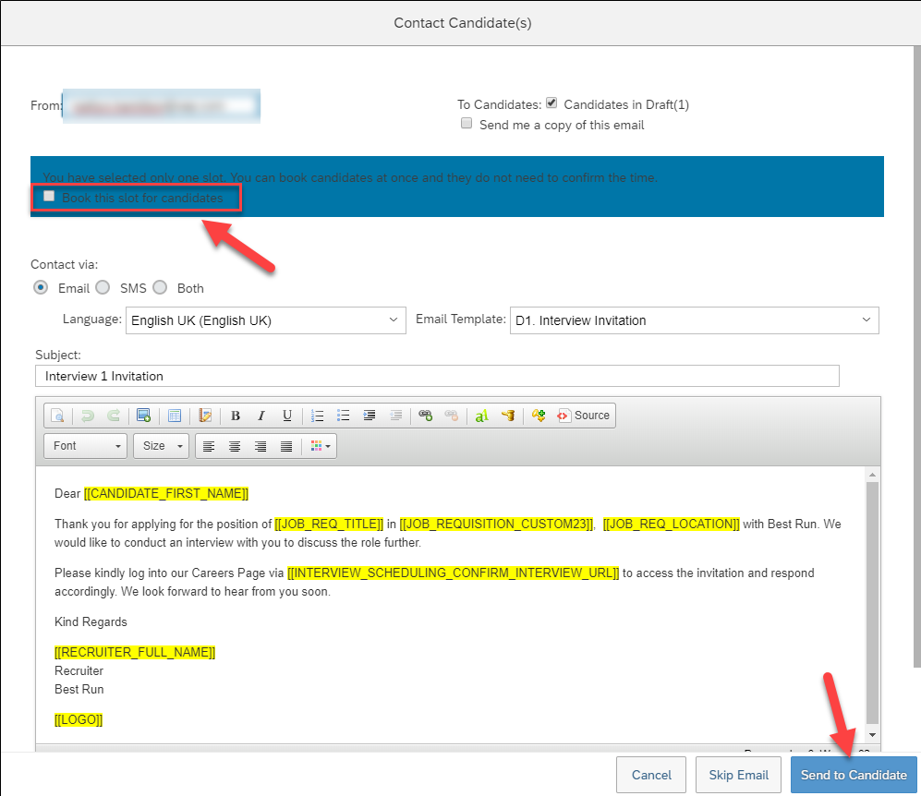Select Both as contact method

[x=160, y=287]
